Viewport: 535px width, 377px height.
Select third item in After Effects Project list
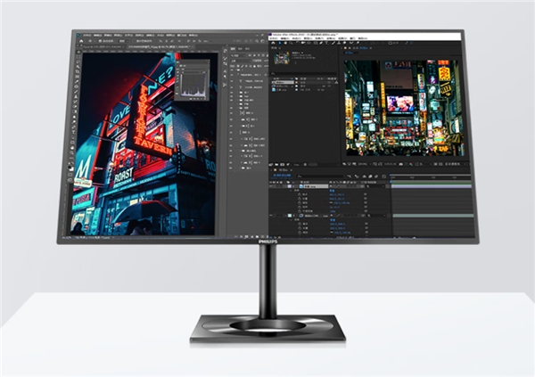280,90
